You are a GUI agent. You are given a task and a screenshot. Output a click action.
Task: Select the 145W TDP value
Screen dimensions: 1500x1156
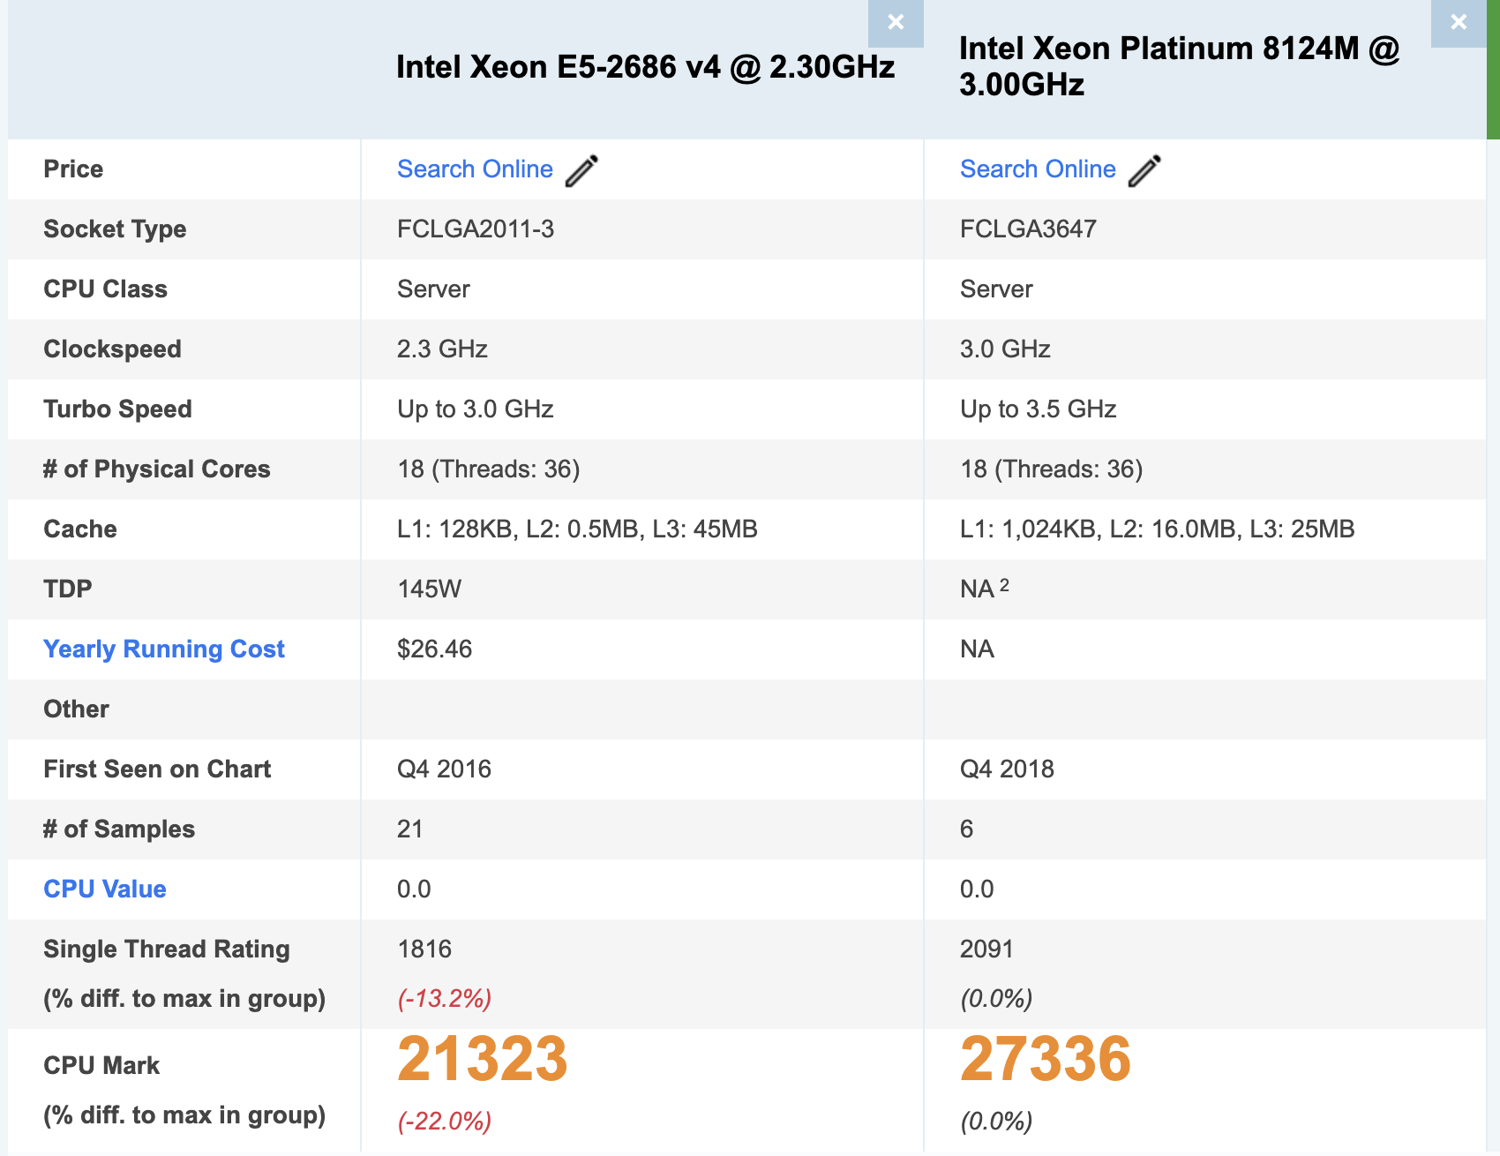coord(429,589)
